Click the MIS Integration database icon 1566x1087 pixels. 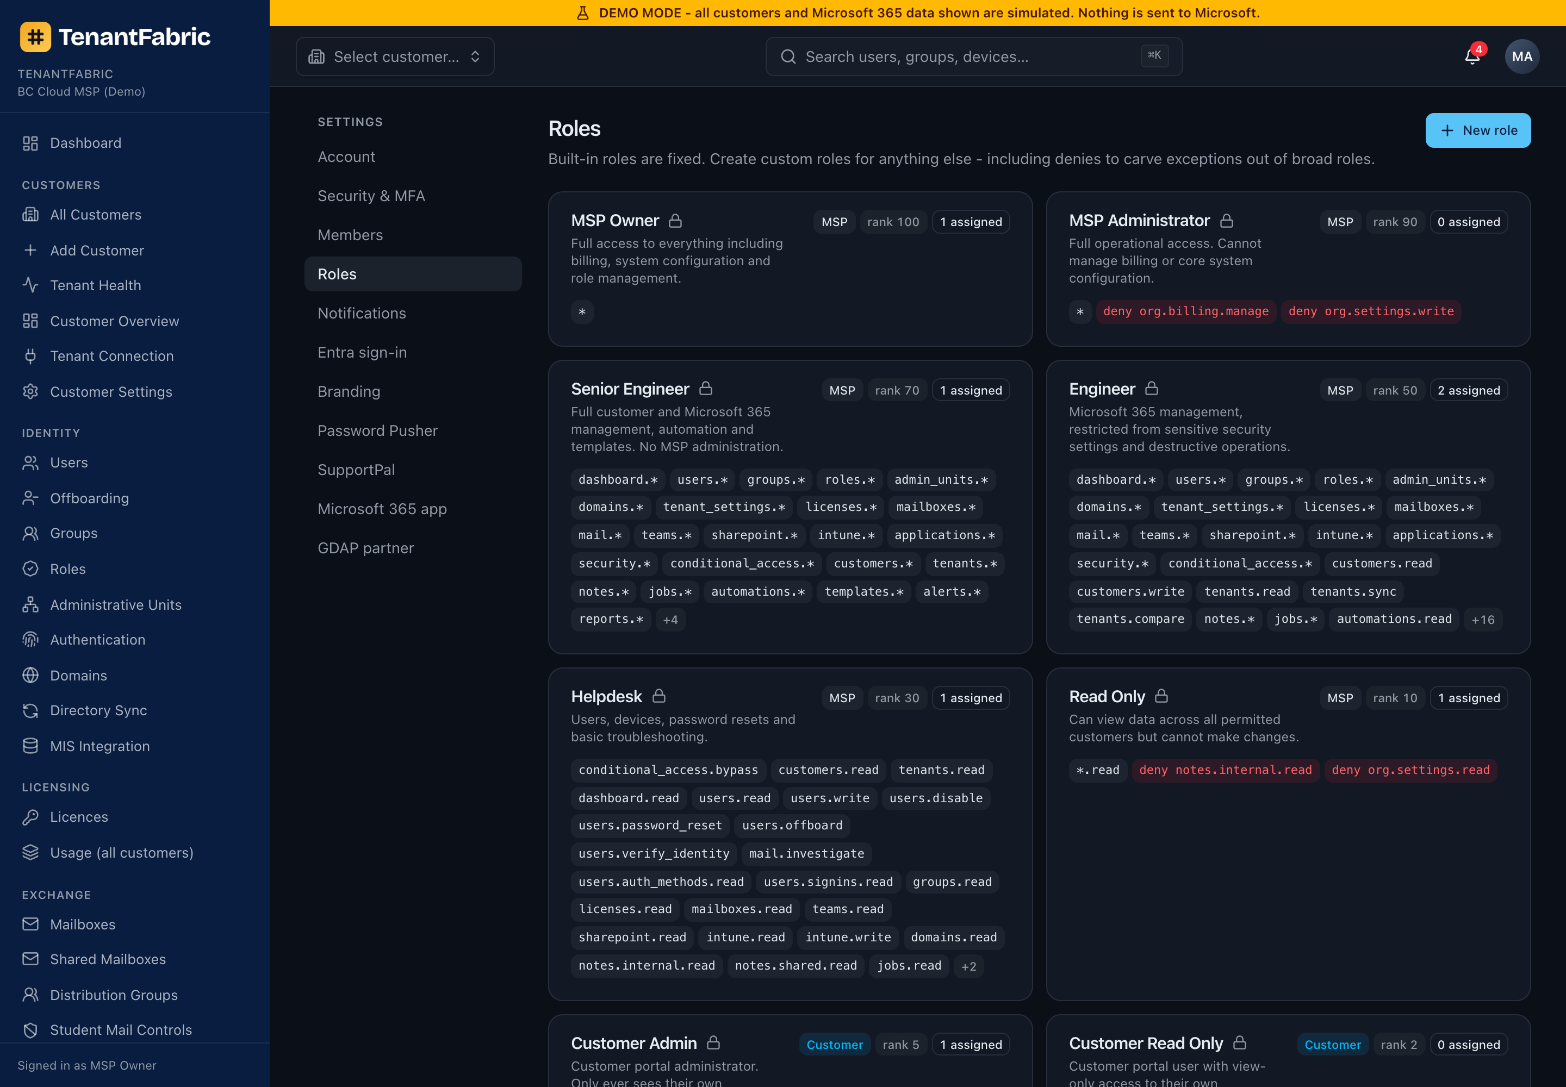coord(30,746)
